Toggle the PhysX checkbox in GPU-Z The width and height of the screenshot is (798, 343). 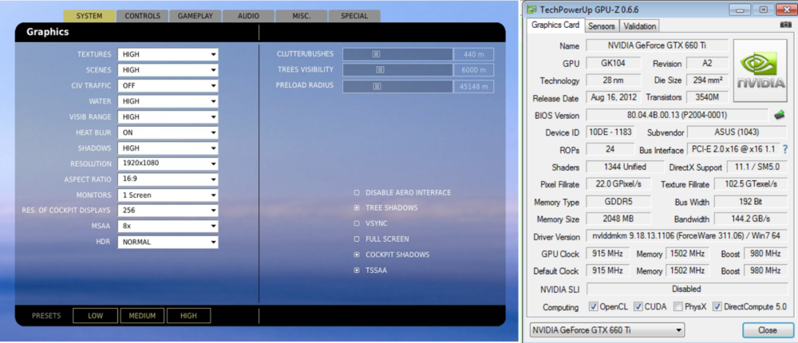[x=678, y=306]
